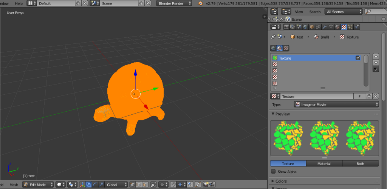Viewport: 387px width, 189px height.
Task: Add a new scene with plus button
Action: (141, 3)
